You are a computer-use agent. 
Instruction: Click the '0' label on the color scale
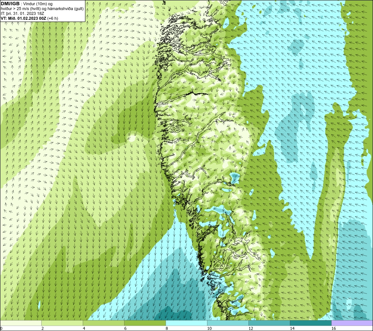click(1, 329)
